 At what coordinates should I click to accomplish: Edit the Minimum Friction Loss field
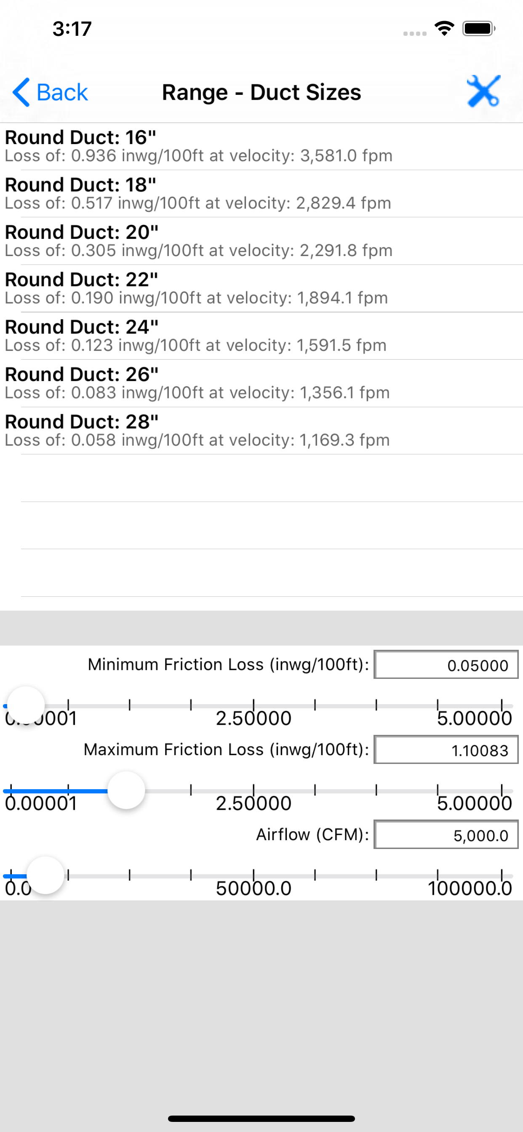coord(446,665)
